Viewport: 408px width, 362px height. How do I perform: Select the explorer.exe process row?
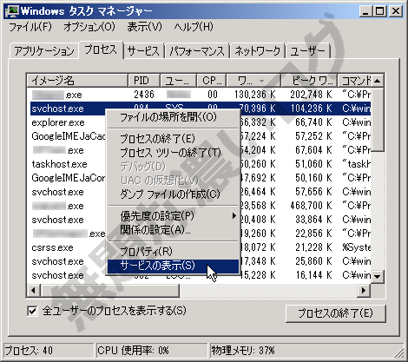pos(201,122)
